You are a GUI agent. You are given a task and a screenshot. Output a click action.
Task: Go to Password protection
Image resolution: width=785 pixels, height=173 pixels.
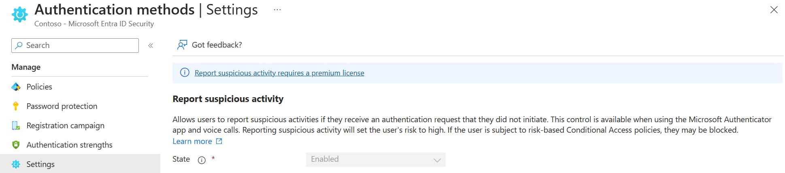pyautogui.click(x=62, y=106)
